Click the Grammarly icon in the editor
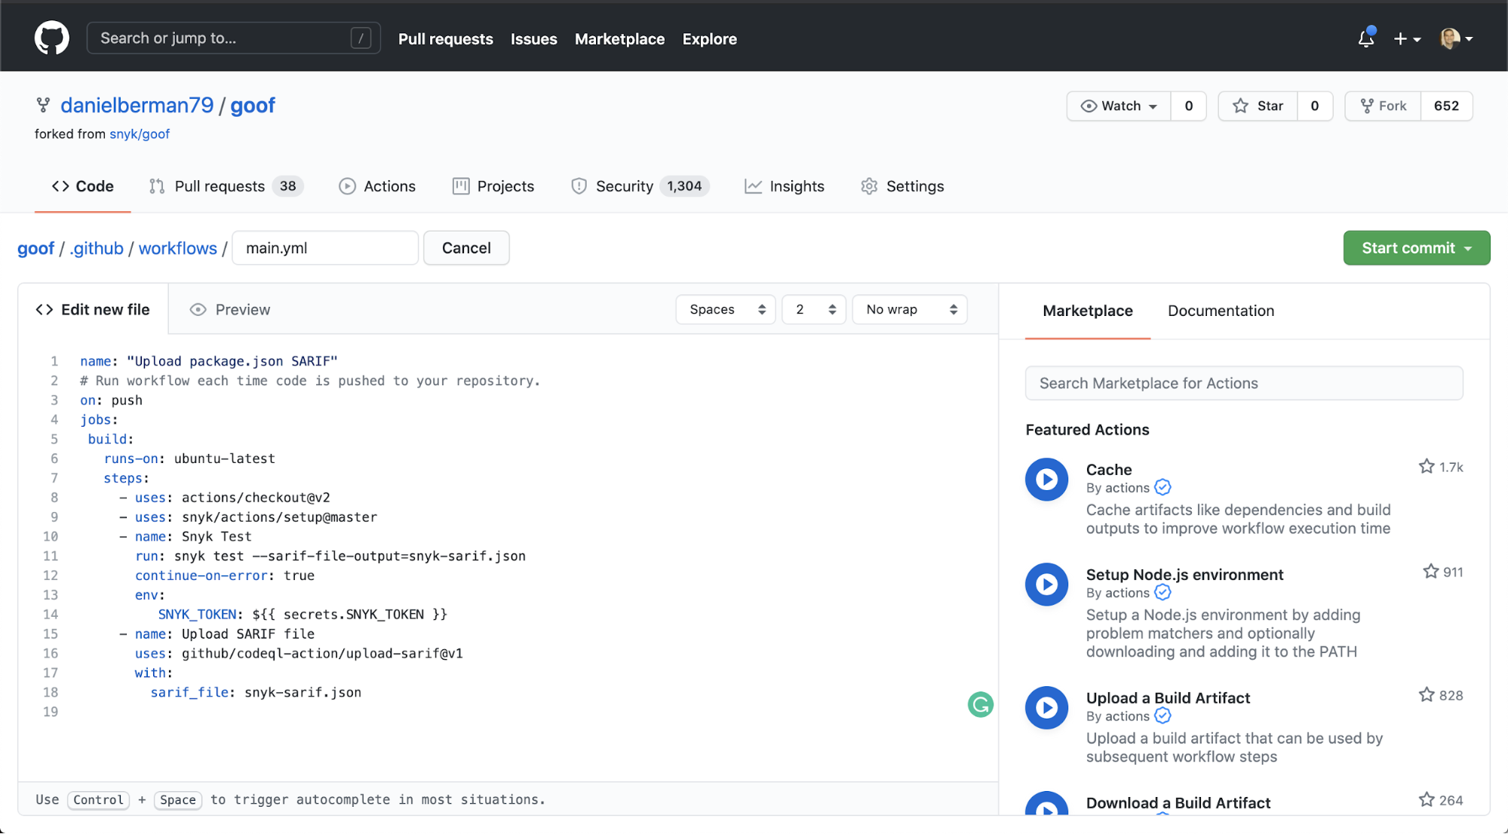Screen dimensions: 1508x834 980,704
